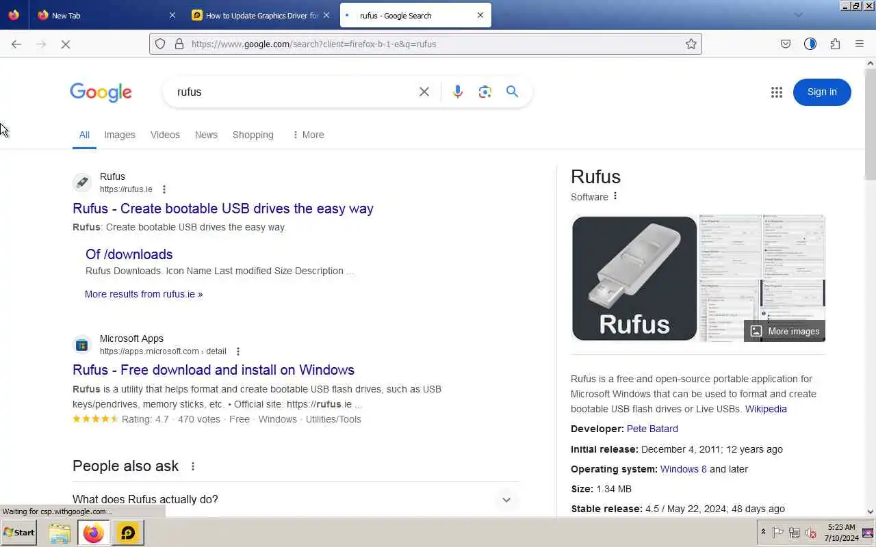The width and height of the screenshot is (876, 547).
Task: Click the Sign in button
Action: (822, 92)
